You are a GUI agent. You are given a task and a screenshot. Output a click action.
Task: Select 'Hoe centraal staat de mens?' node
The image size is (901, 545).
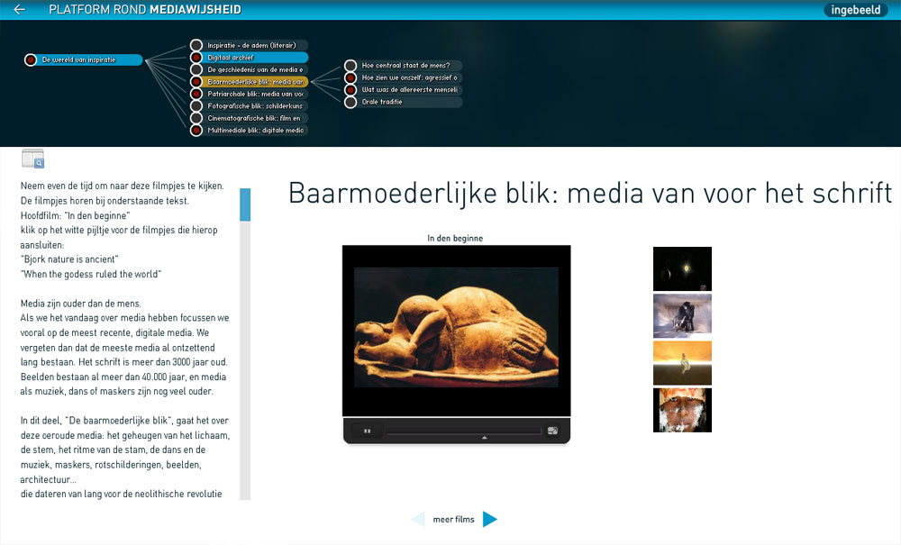click(x=404, y=66)
